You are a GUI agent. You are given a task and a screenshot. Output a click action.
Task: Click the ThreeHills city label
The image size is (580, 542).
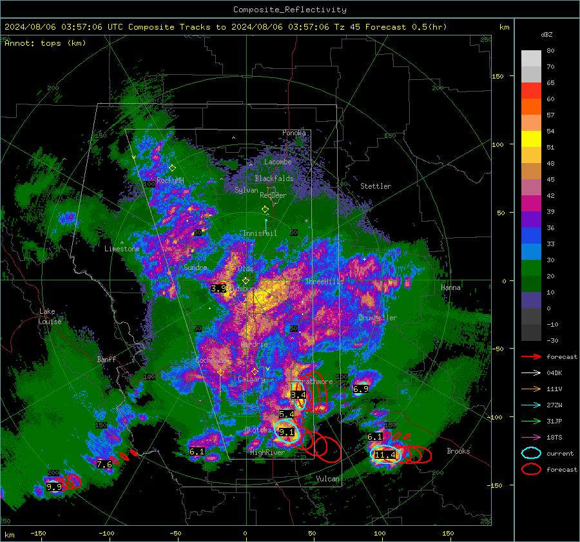[324, 282]
